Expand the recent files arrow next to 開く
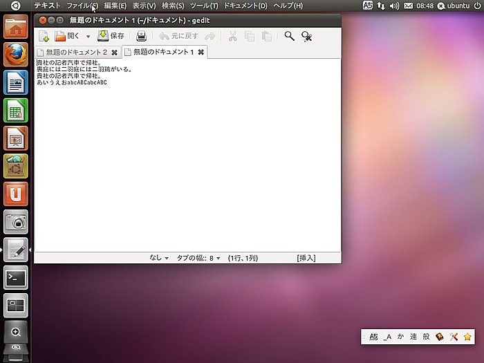484x363 pixels. click(88, 37)
